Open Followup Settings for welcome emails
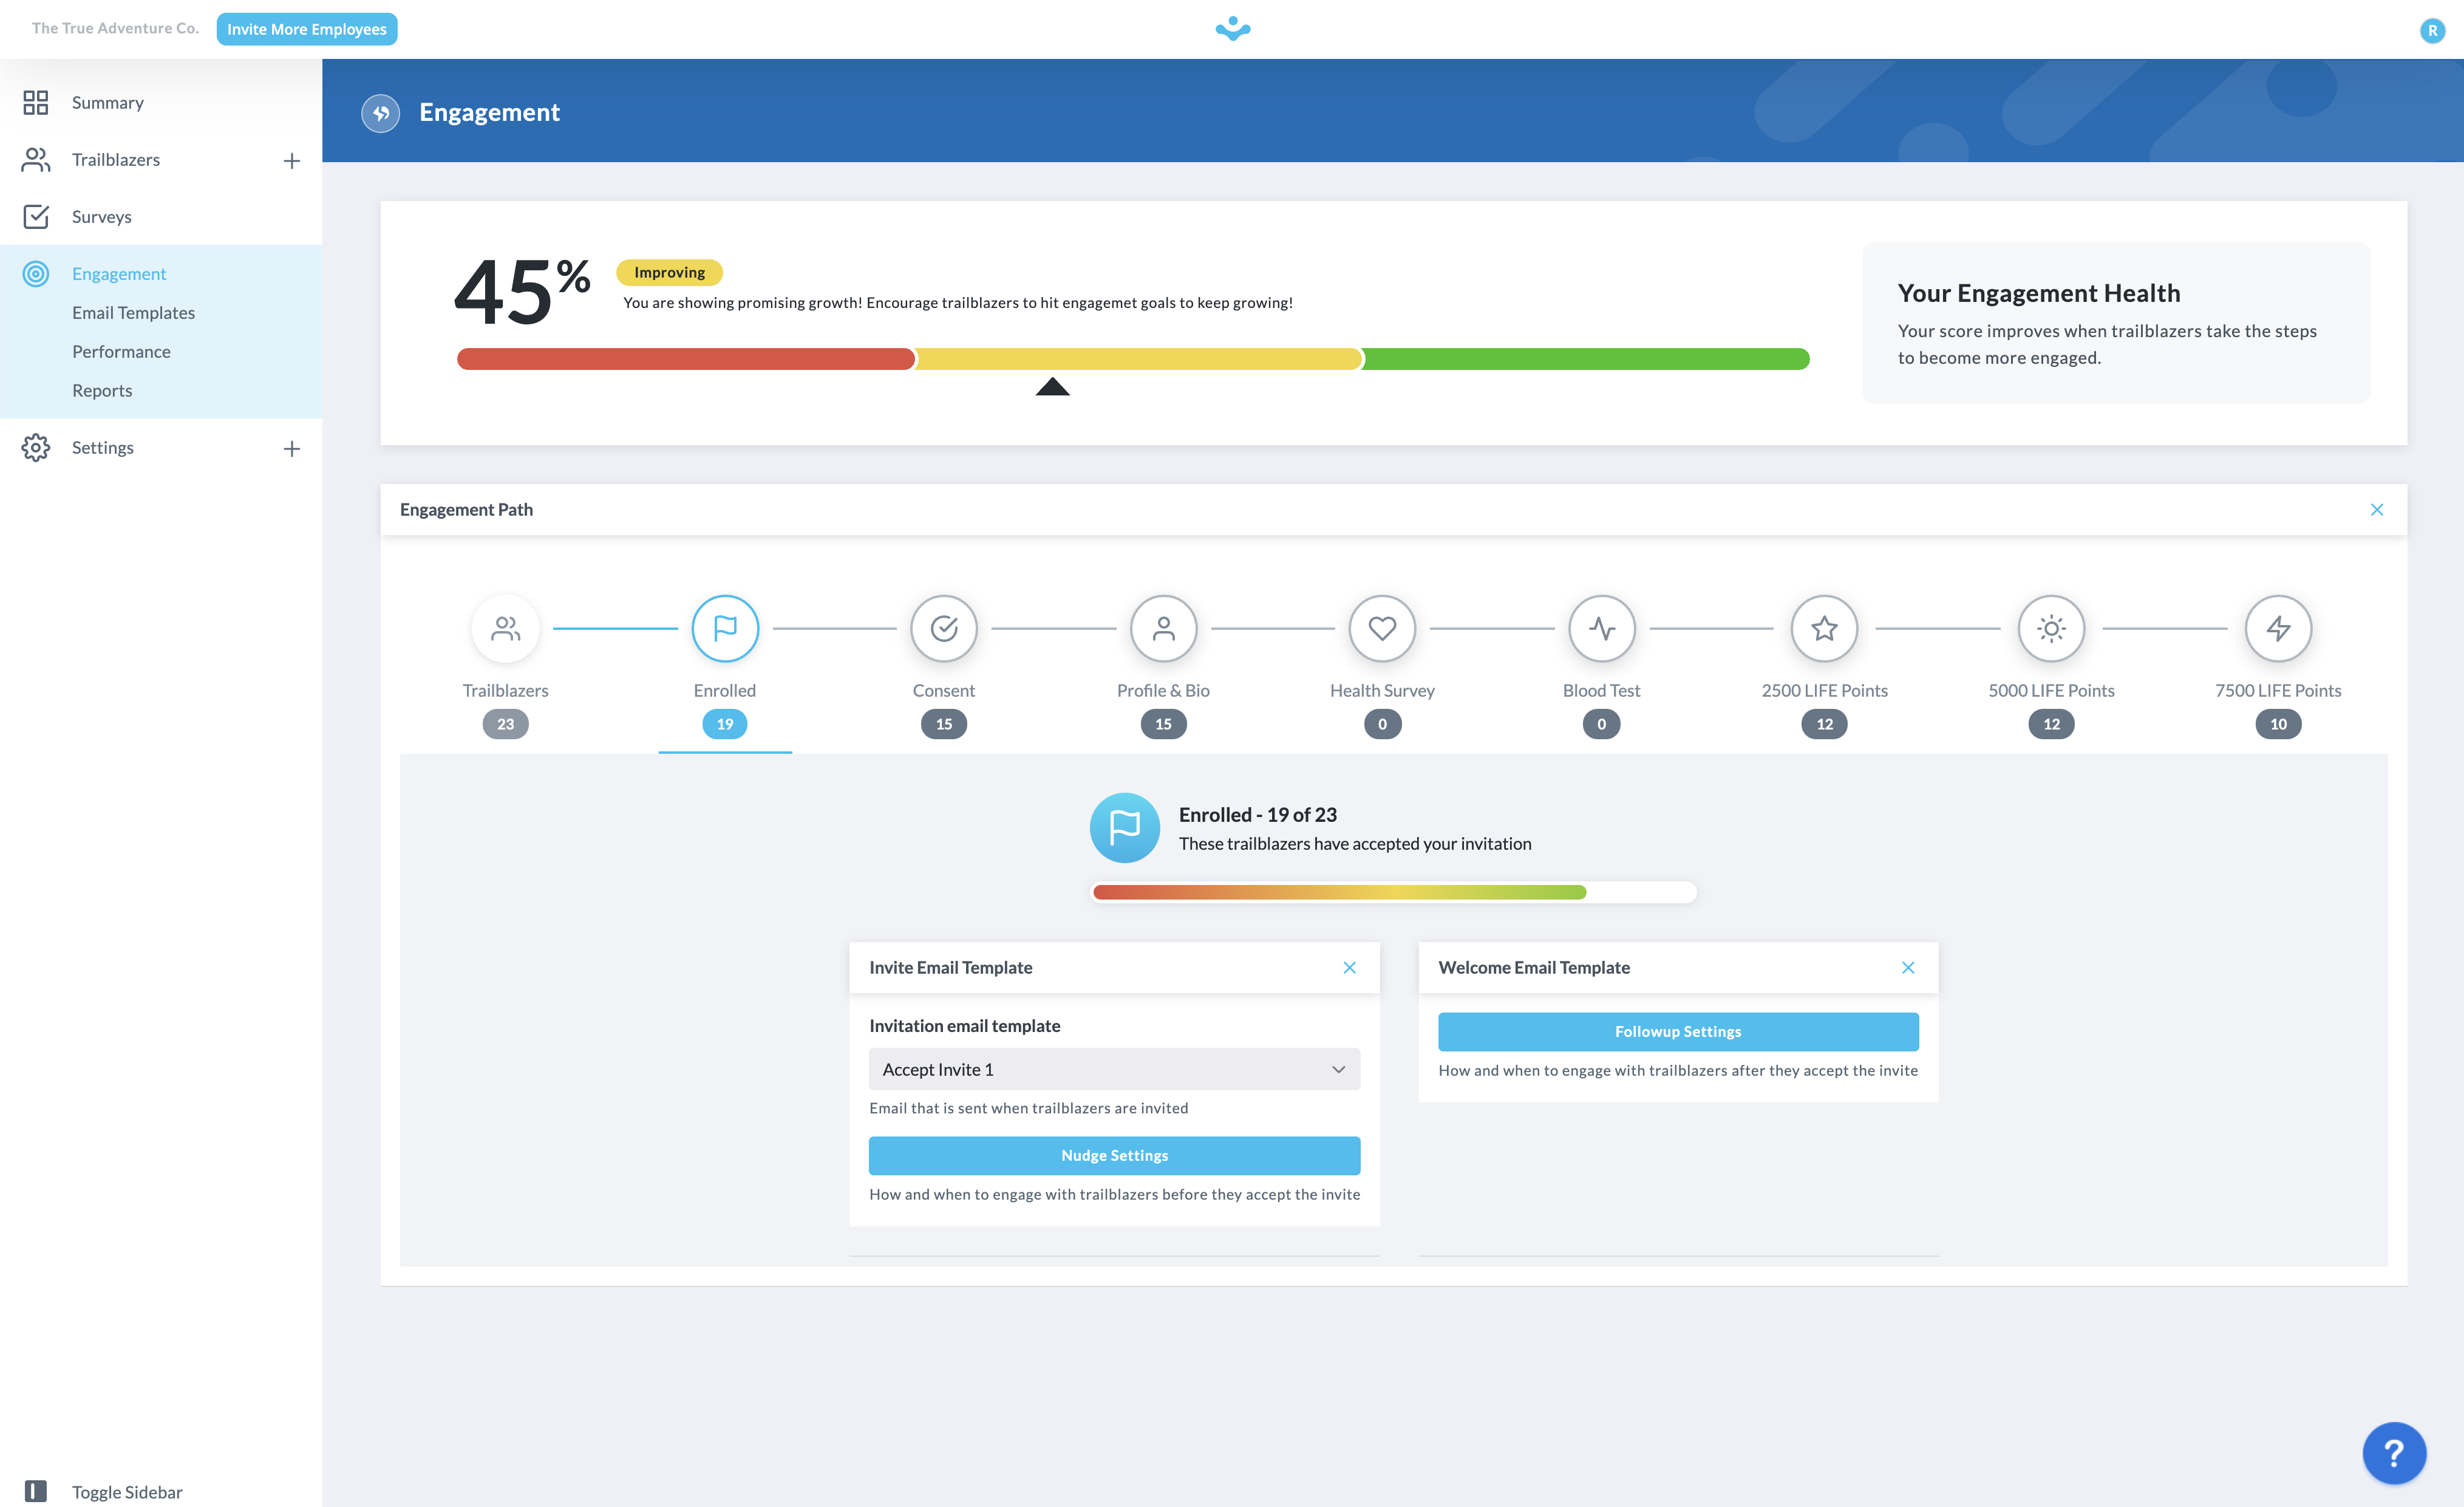The image size is (2464, 1507). [1677, 1031]
